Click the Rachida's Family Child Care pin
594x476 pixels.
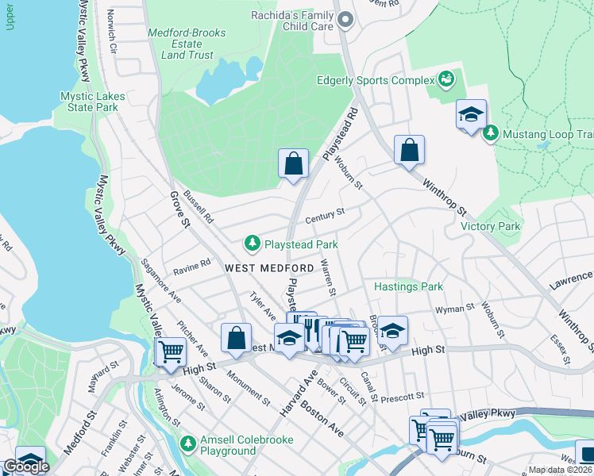345,21
